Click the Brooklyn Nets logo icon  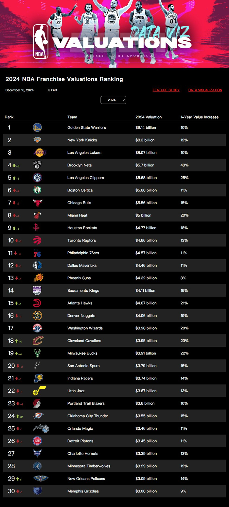[x=37, y=165]
